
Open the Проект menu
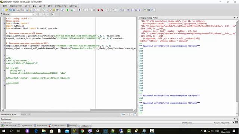pyautogui.click(x=42, y=6)
